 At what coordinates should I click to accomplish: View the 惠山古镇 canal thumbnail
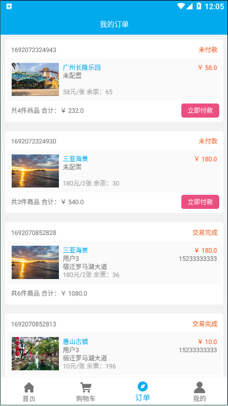pos(35,353)
